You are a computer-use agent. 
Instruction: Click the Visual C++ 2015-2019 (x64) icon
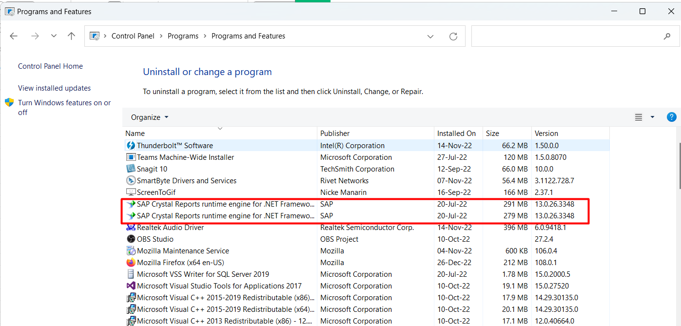131,309
